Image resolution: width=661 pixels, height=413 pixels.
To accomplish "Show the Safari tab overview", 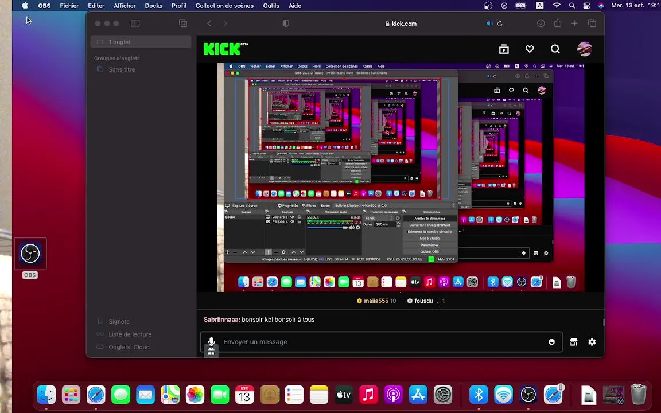I will pos(592,23).
